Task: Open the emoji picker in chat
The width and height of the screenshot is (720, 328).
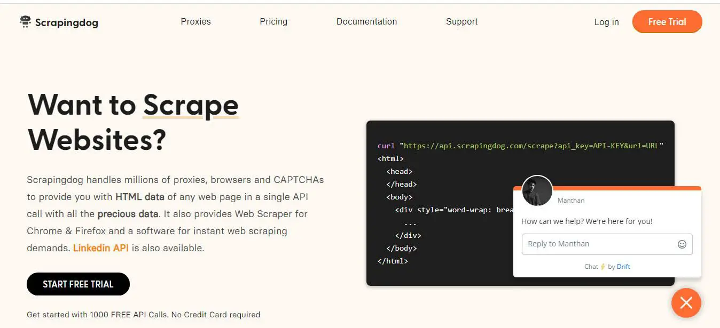Action: (682, 244)
